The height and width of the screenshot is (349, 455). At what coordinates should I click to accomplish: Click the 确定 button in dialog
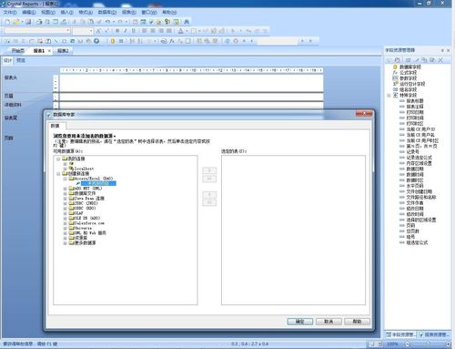click(299, 322)
